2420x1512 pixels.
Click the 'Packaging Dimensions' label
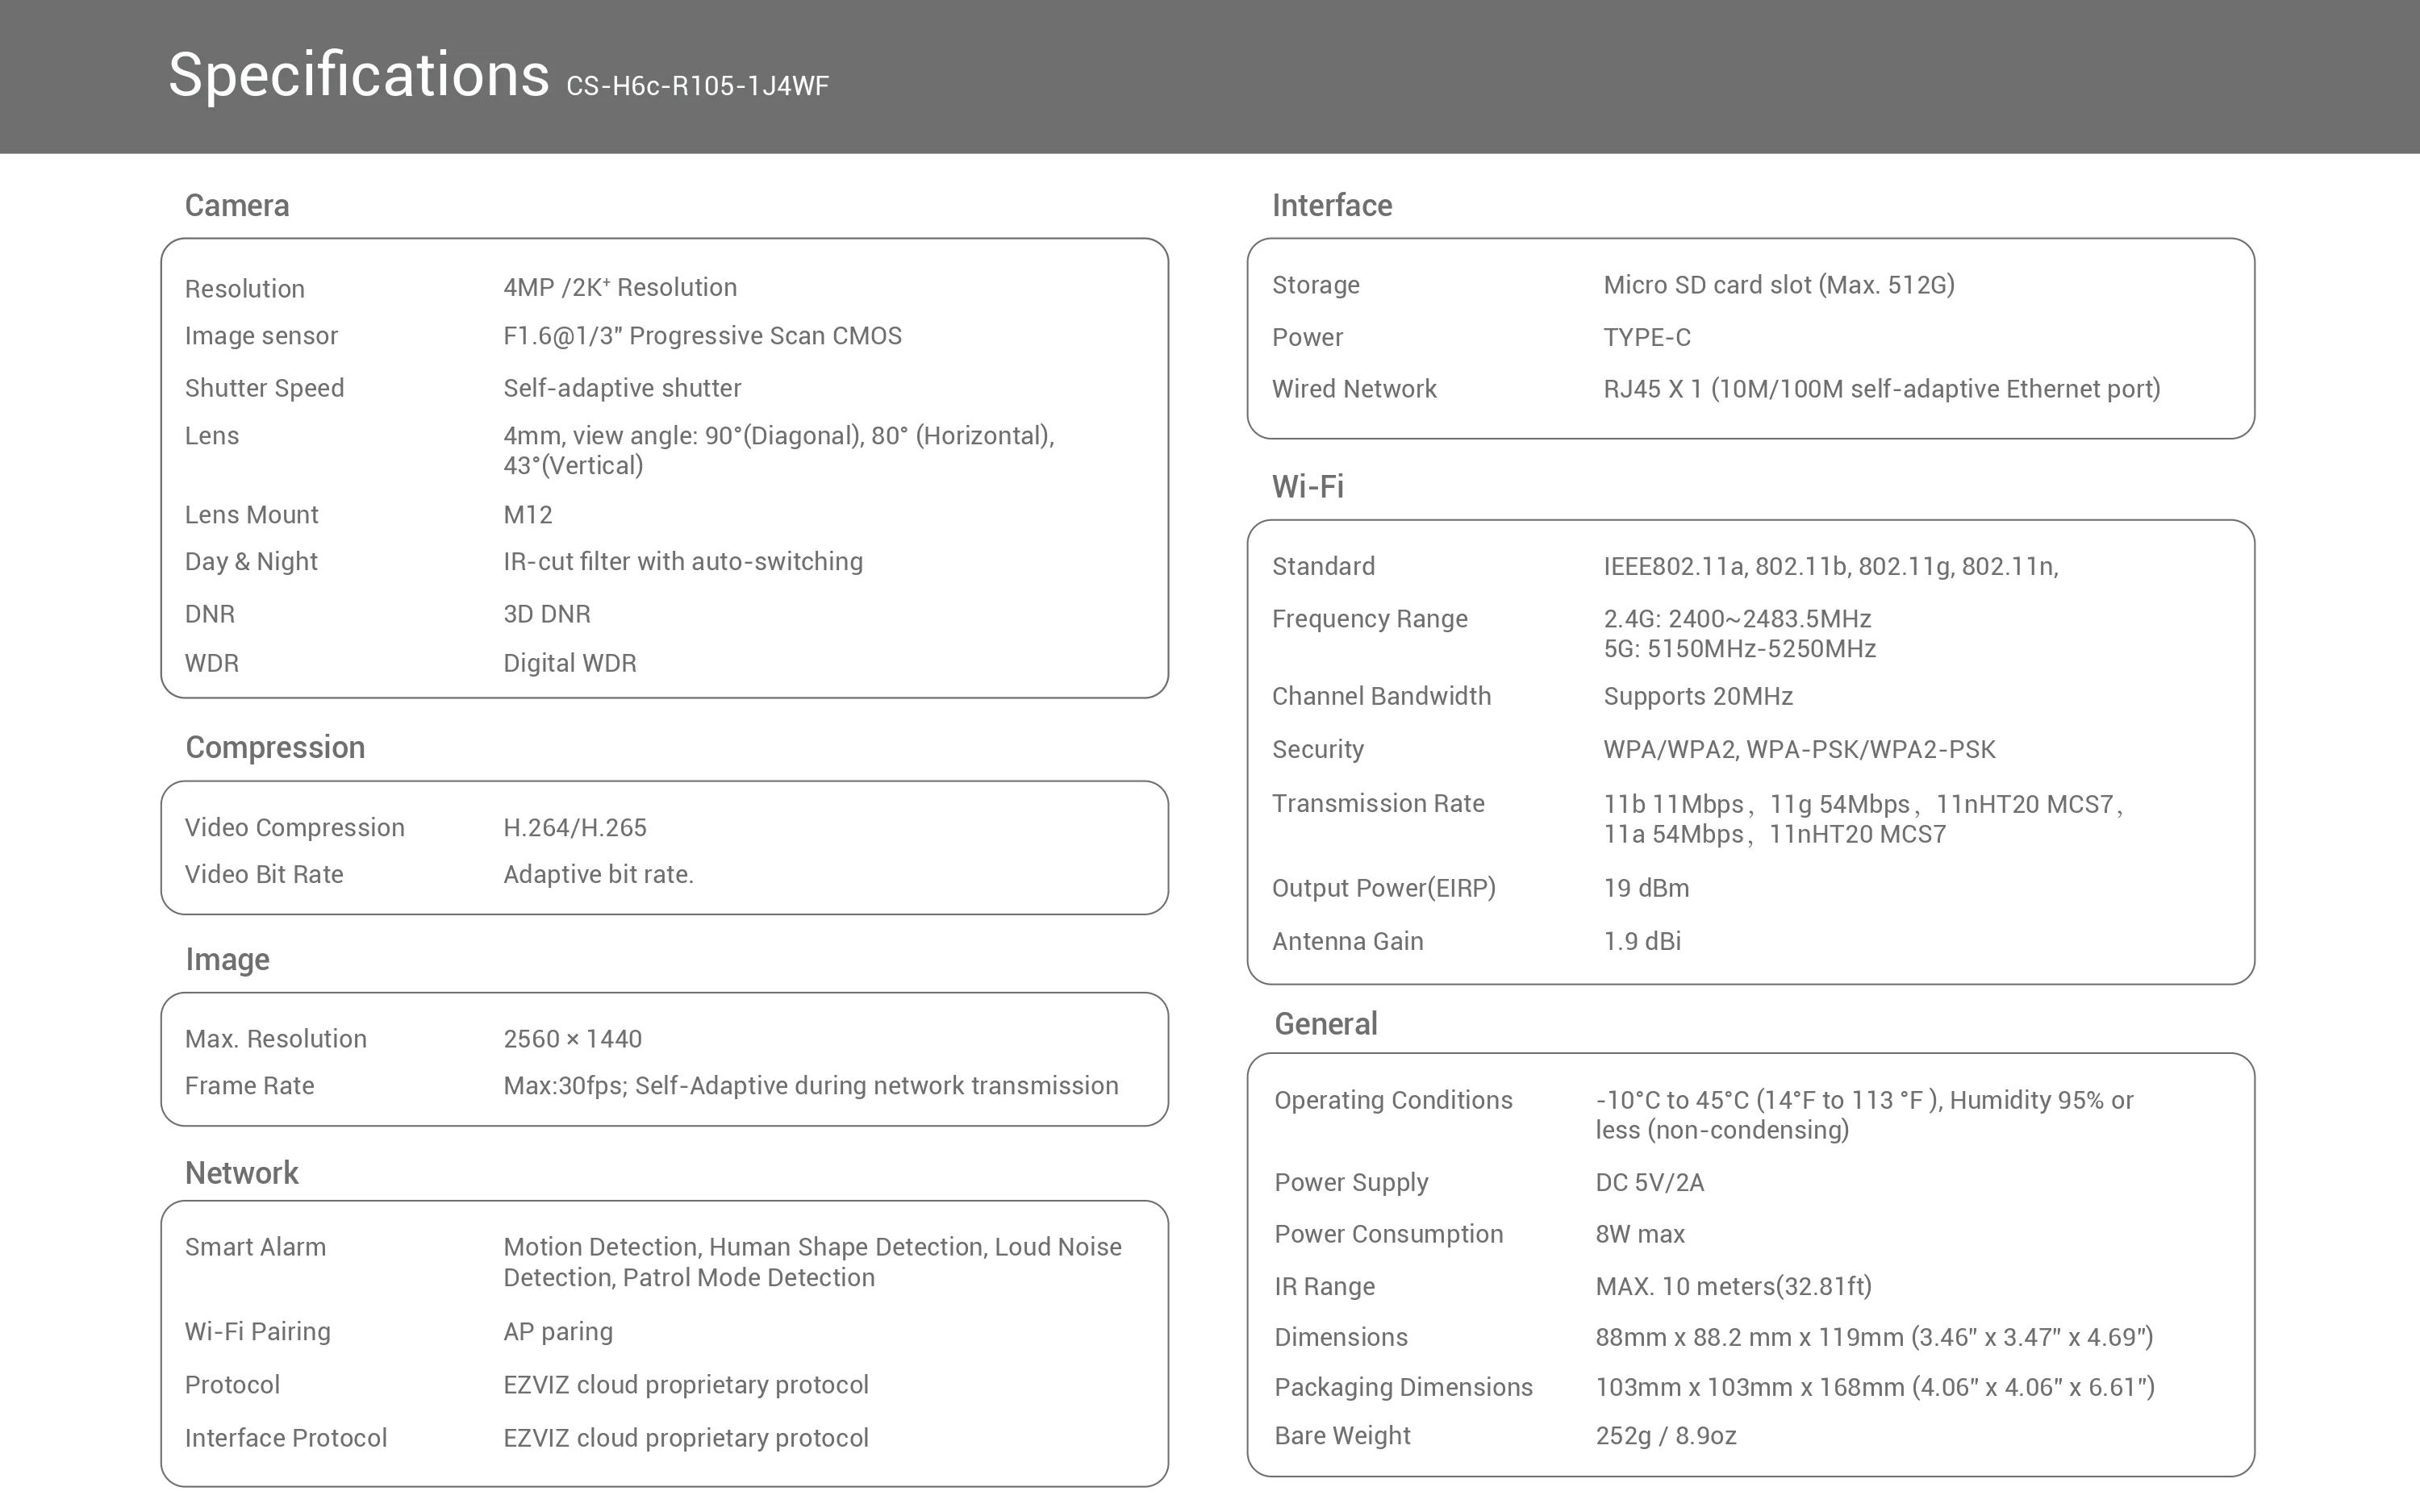pyautogui.click(x=1403, y=1387)
